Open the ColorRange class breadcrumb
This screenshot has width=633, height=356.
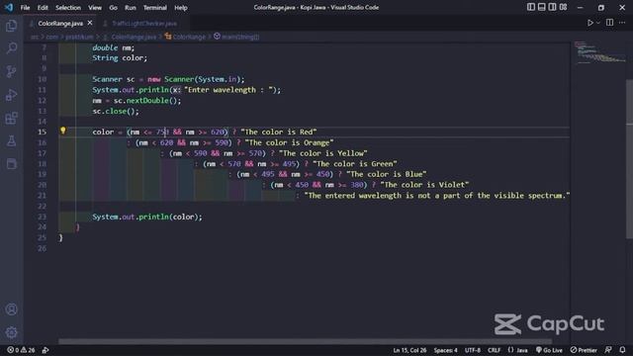(x=185, y=37)
